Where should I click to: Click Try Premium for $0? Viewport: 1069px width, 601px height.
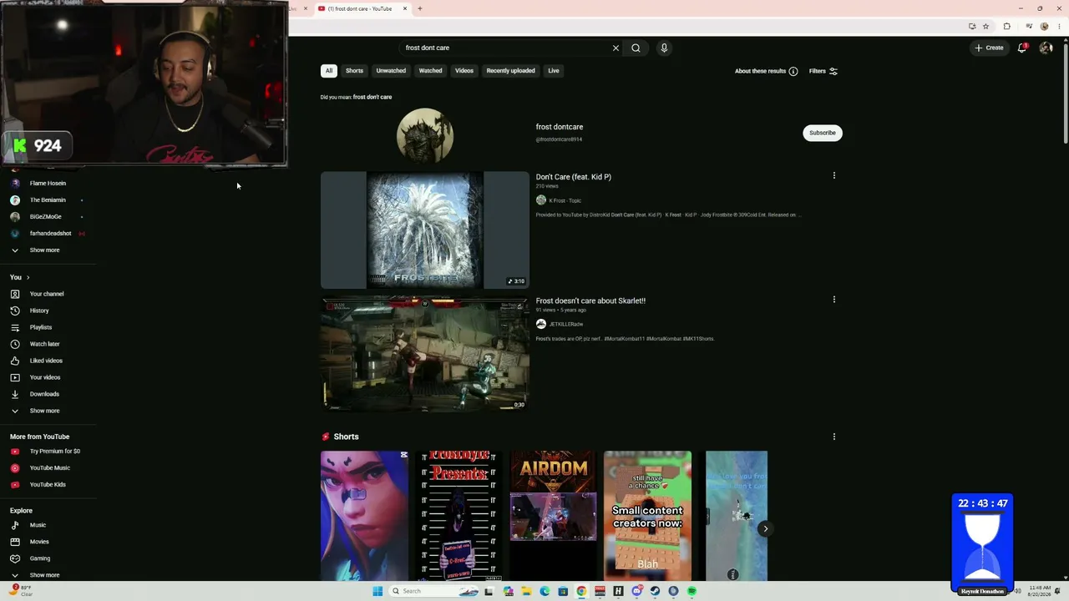(x=55, y=451)
